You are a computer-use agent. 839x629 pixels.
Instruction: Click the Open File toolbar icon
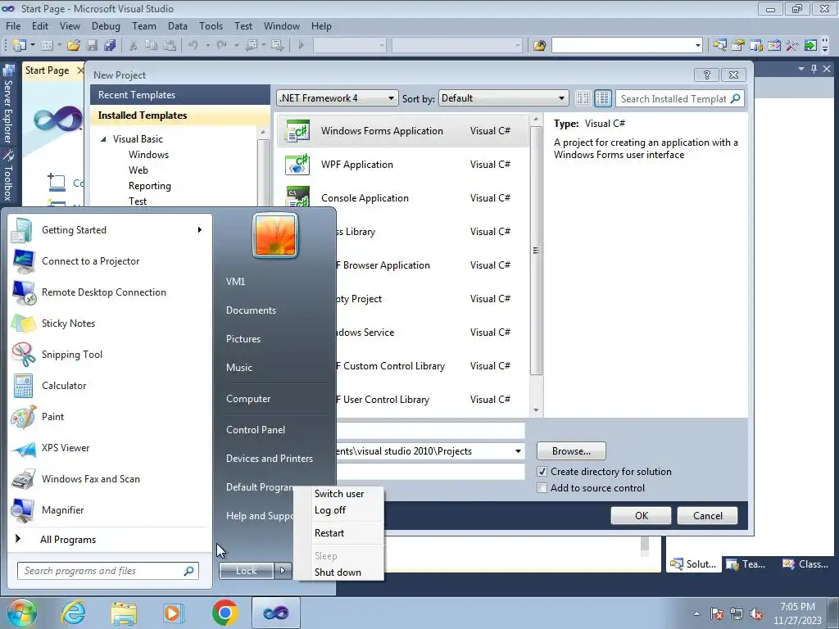point(74,46)
